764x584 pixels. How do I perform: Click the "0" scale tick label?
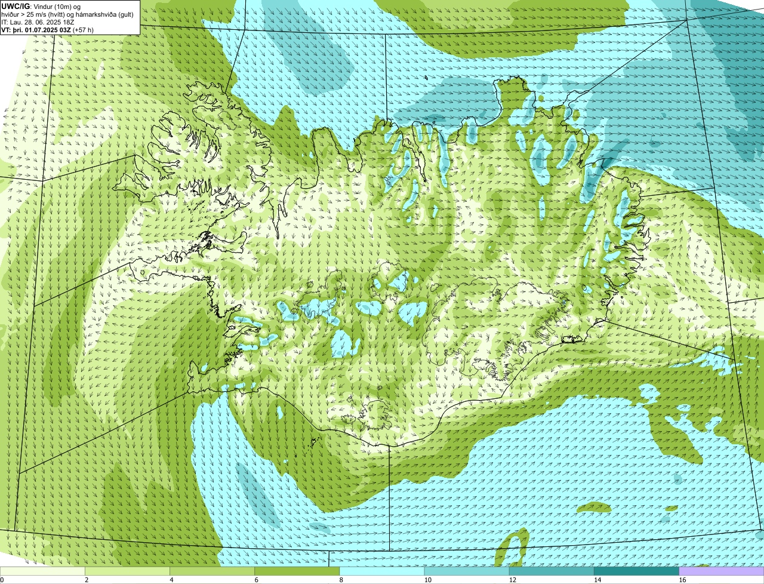(2, 580)
